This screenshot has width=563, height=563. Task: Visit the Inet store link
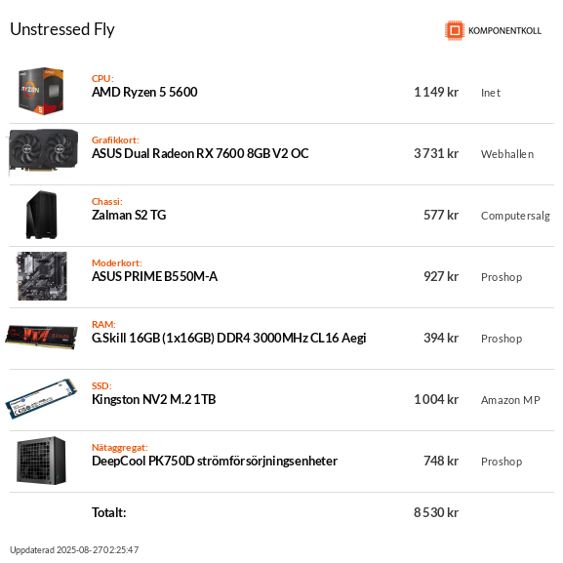(x=491, y=93)
